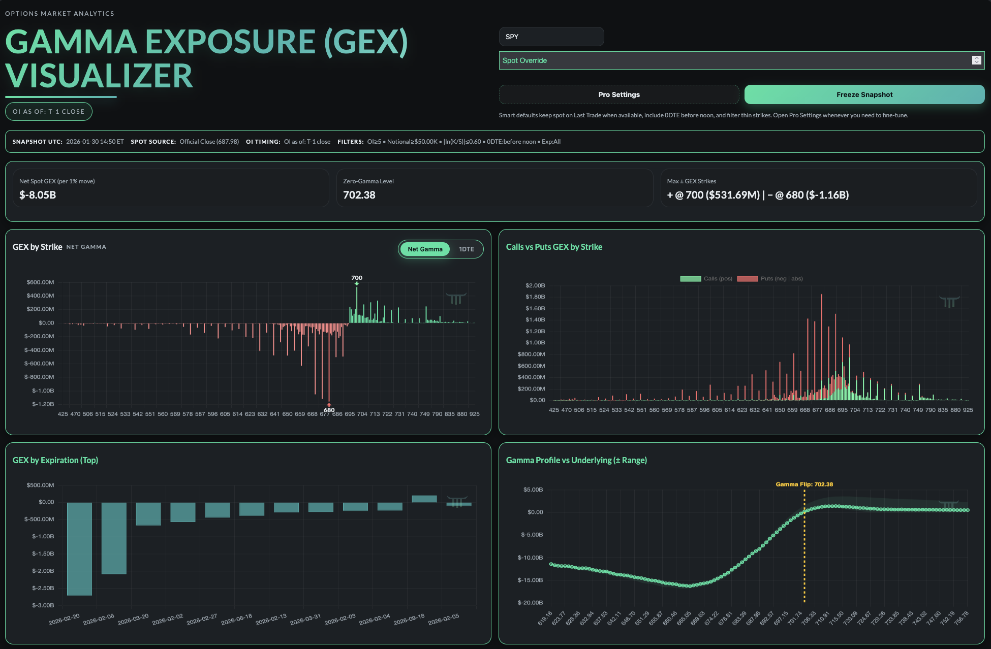
Task: Click the red 680 strike trough marker
Action: (329, 405)
